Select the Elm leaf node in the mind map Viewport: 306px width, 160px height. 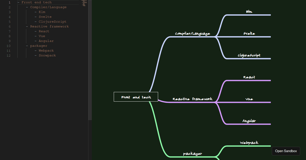click(x=249, y=12)
